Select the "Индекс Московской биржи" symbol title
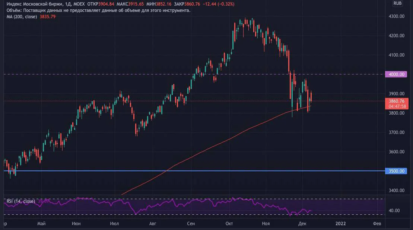 pos(35,4)
